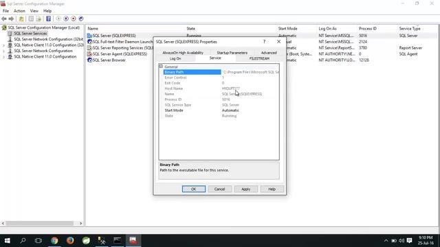The image size is (440, 247).
Task: Click the Export List toolbar icon
Action: [38, 19]
